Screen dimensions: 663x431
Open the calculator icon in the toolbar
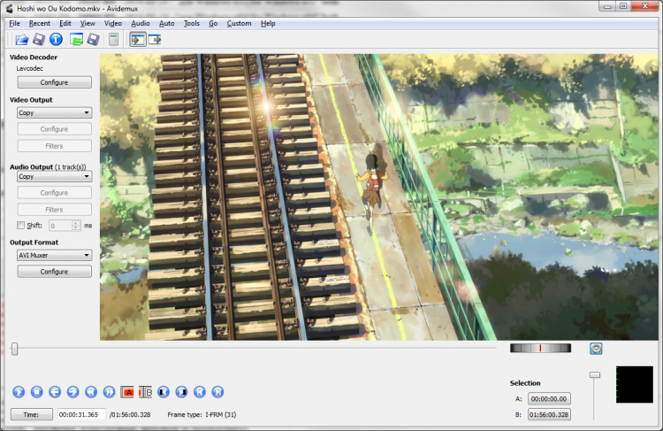(x=113, y=40)
